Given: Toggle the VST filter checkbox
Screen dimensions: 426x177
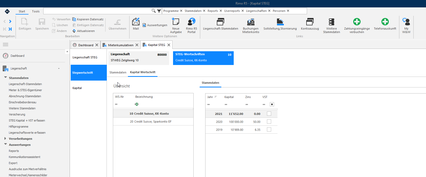Looking at the screenshot, I should [272, 104].
